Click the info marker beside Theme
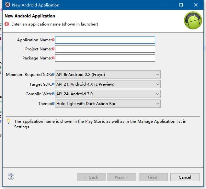 click(x=53, y=103)
